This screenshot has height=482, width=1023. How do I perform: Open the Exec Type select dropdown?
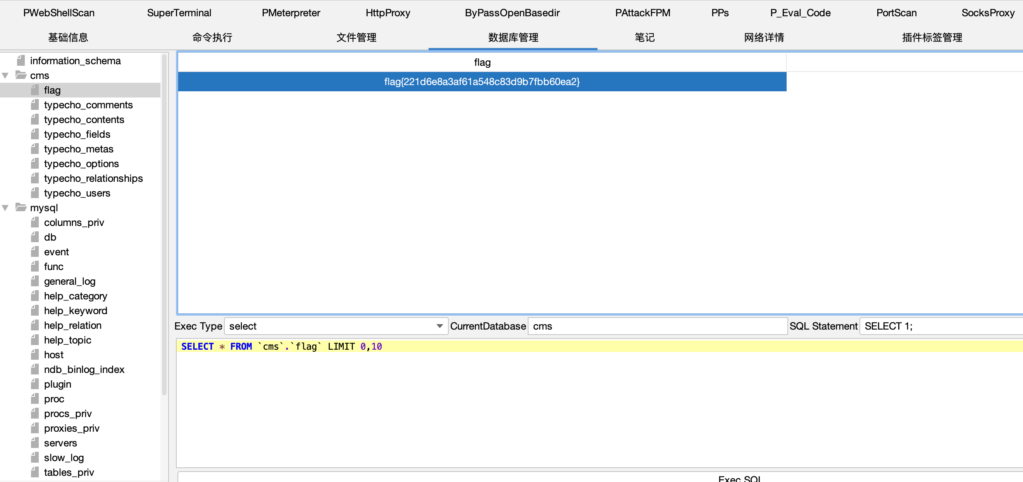tap(336, 326)
